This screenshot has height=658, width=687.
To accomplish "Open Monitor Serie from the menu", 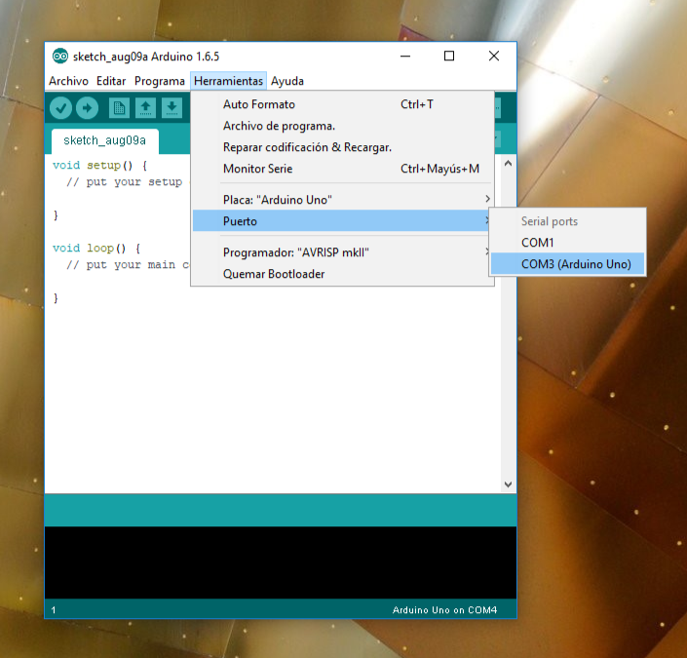I will pos(343,169).
